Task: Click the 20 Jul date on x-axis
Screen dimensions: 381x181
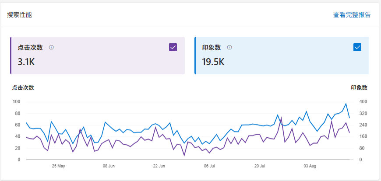Action: coord(260,166)
